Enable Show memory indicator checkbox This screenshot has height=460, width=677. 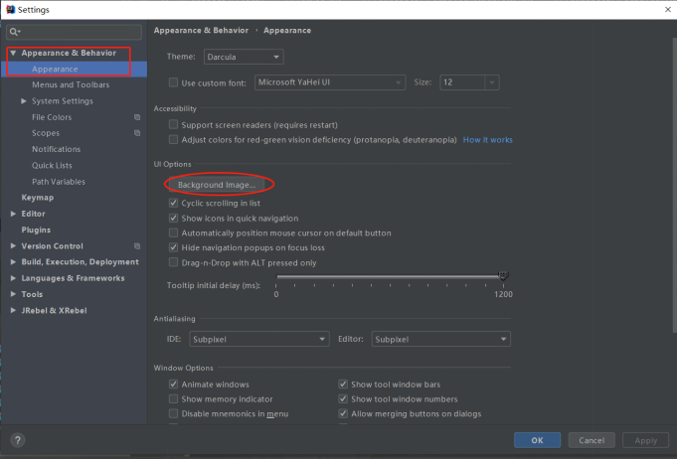pyautogui.click(x=173, y=398)
